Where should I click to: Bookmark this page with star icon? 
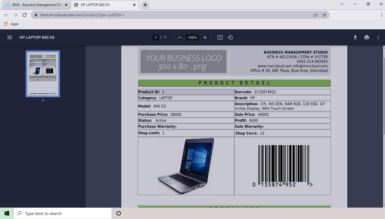[x=325, y=15]
